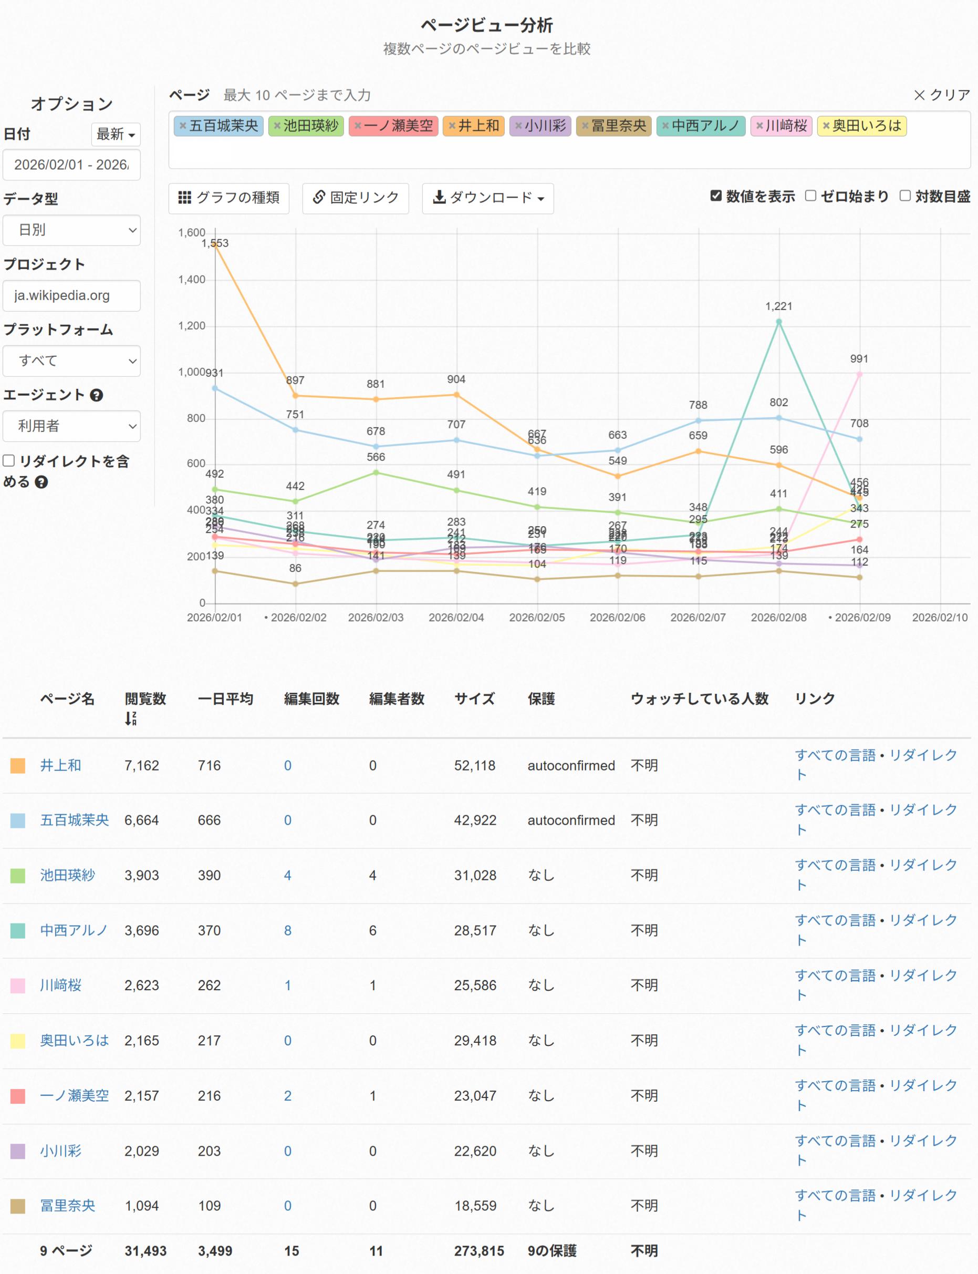
Task: Open the 最新 date preset menu
Action: (115, 135)
